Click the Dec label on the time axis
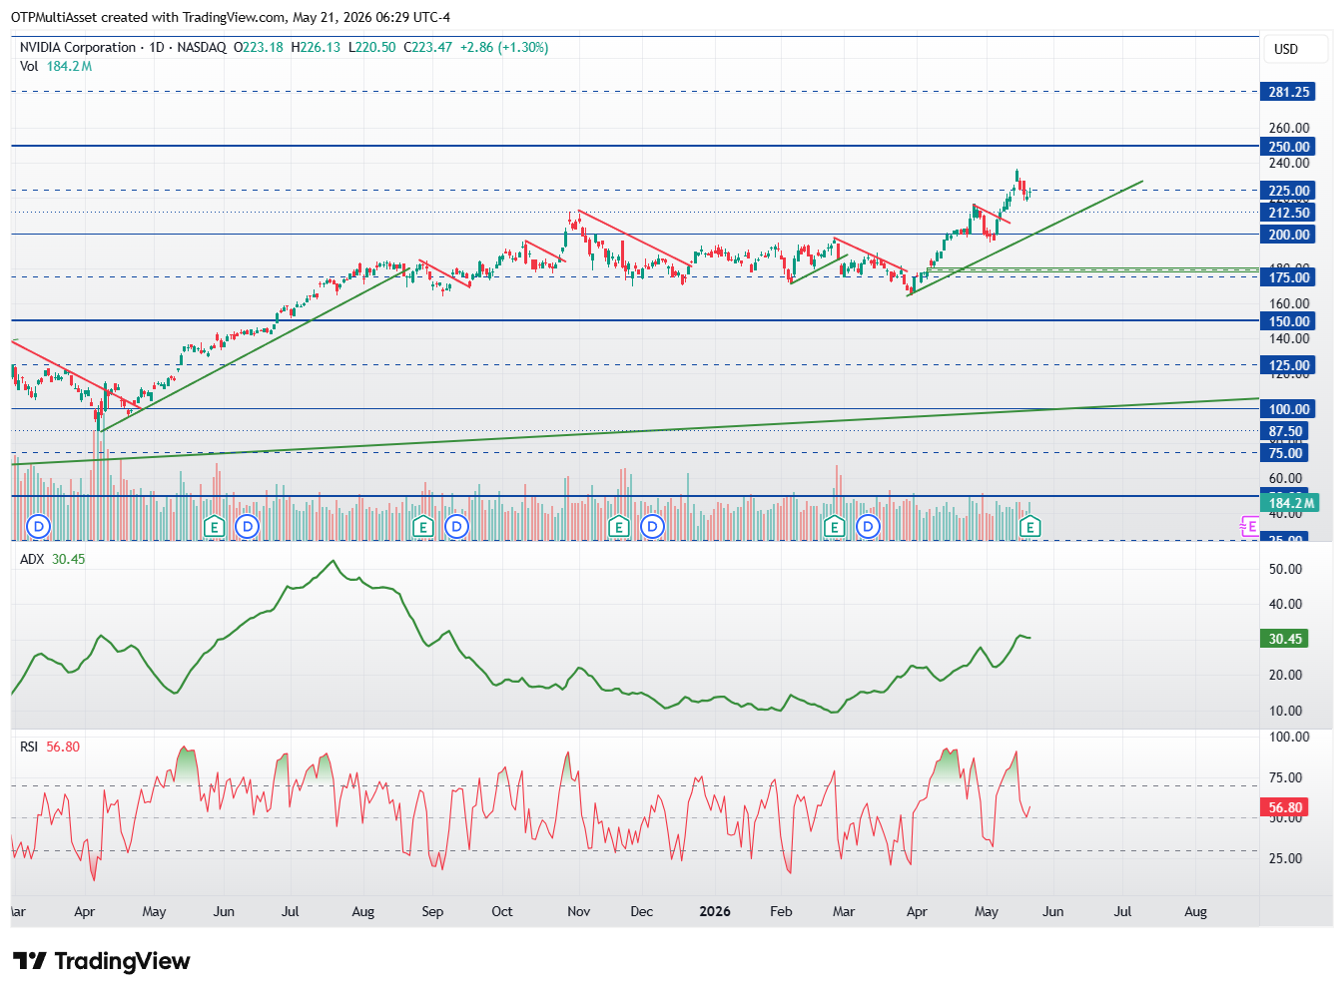Image resolution: width=1344 pixels, height=995 pixels. tap(642, 911)
